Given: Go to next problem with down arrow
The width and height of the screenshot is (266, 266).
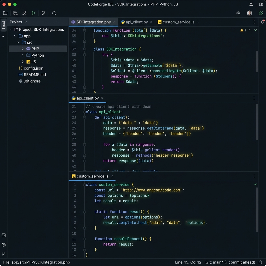Looking at the screenshot, I should (255, 30).
